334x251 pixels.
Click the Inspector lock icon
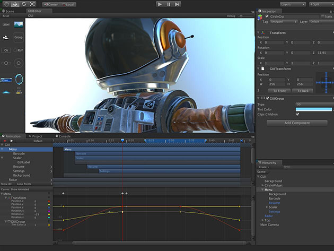(331, 12)
